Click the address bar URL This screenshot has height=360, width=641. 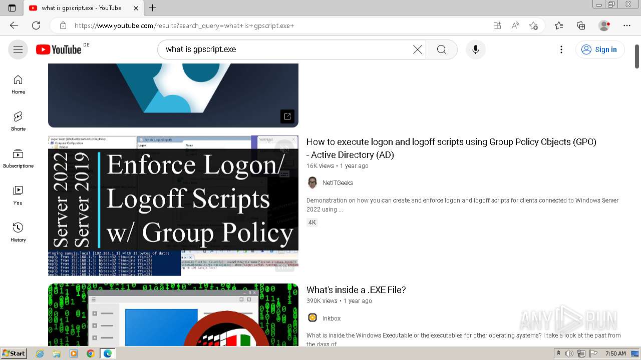pyautogui.click(x=184, y=25)
